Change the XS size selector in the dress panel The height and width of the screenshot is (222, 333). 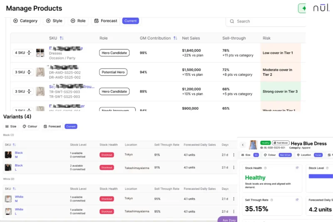tap(256, 155)
